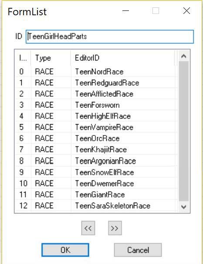This screenshot has width=203, height=264.
Task: Select the TeenOrcRace entry
Action: 97,139
